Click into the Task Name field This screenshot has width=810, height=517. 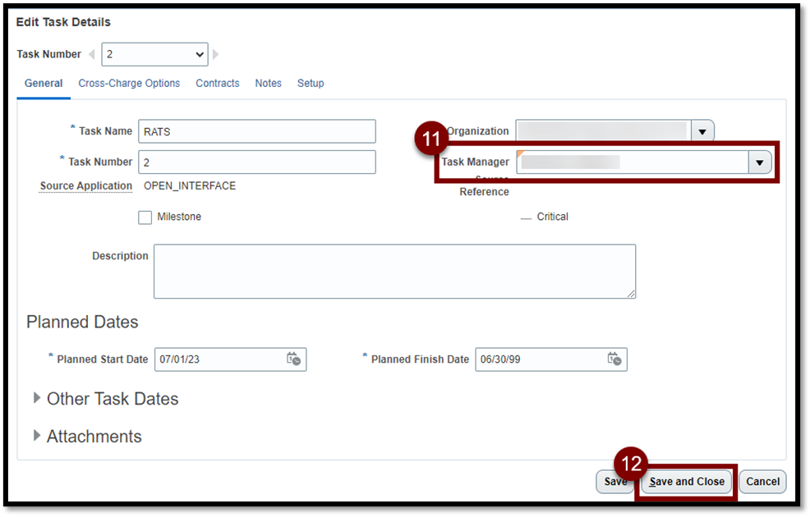[256, 131]
